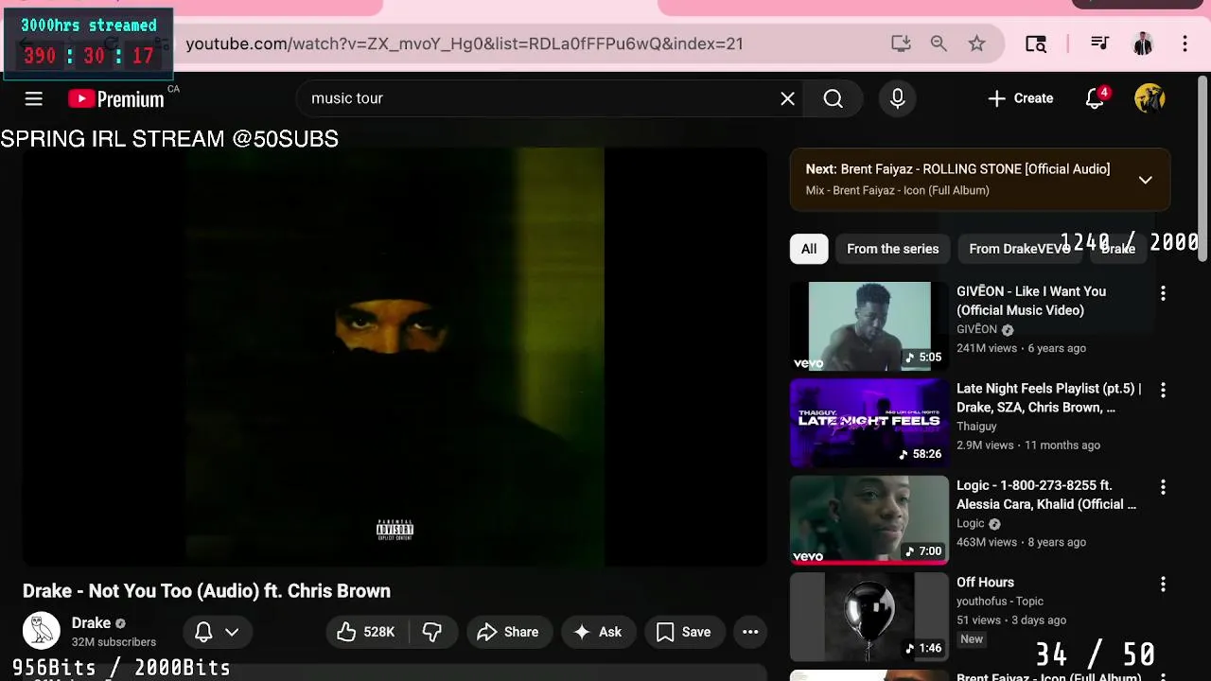Start voice search with microphone
The width and height of the screenshot is (1211, 681).
pos(898,98)
